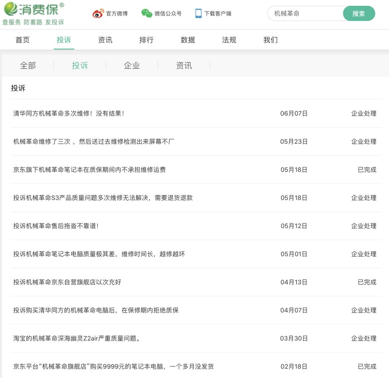The height and width of the screenshot is (378, 389).
Task: Click the slogan 查服务 防套路 发投诉
Action: pyautogui.click(x=33, y=22)
